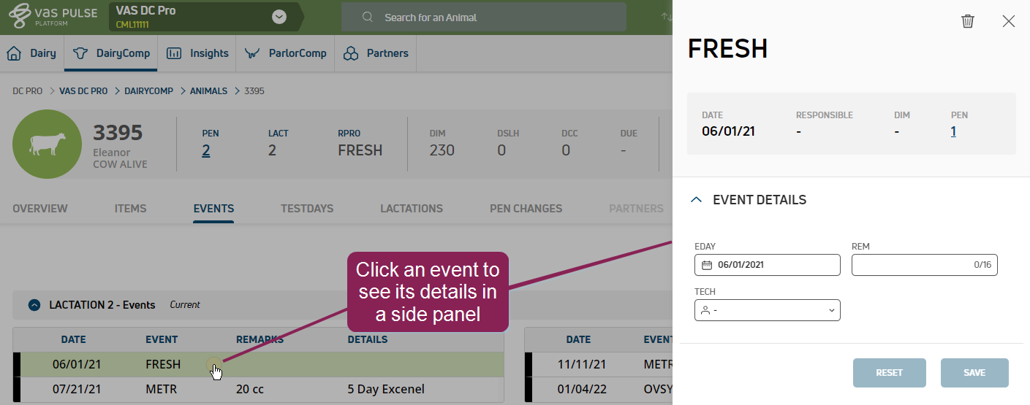1030x405 pixels.
Task: Click the search magnifier icon
Action: coord(368,18)
